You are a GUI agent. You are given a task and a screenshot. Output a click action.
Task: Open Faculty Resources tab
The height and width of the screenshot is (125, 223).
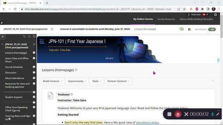tap(166, 19)
